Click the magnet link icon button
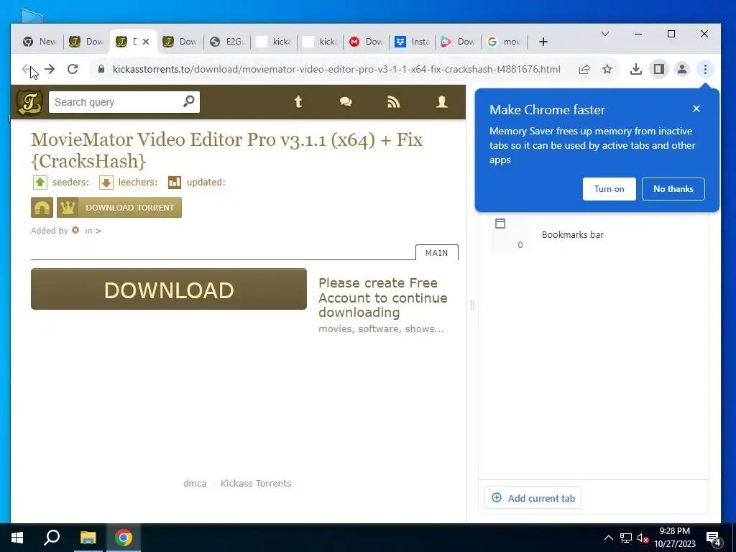 (x=42, y=208)
